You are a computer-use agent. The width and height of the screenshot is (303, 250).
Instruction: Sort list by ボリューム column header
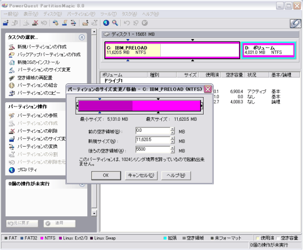click(x=124, y=75)
